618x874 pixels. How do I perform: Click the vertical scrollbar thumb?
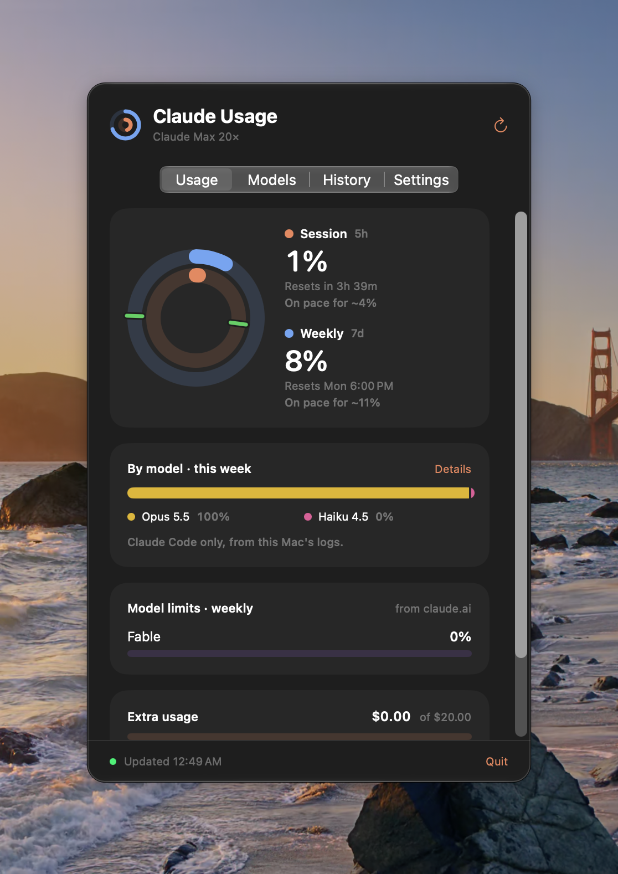(521, 435)
